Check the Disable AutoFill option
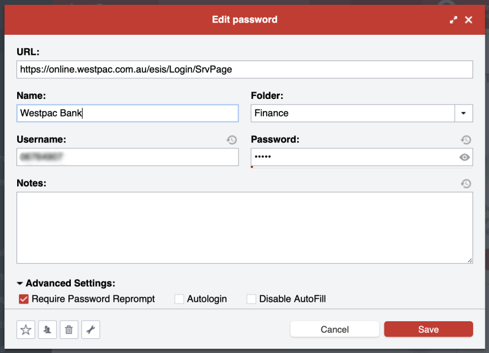 coord(251,299)
